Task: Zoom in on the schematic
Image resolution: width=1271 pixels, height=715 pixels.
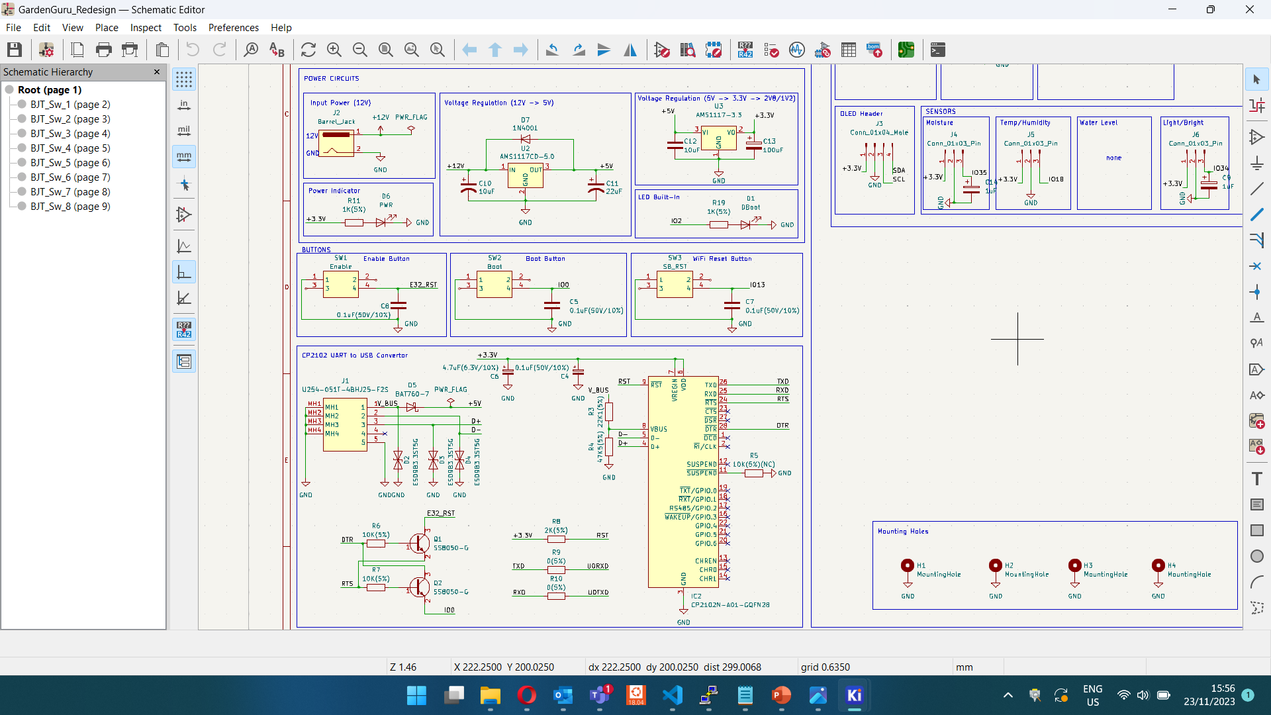Action: [334, 50]
